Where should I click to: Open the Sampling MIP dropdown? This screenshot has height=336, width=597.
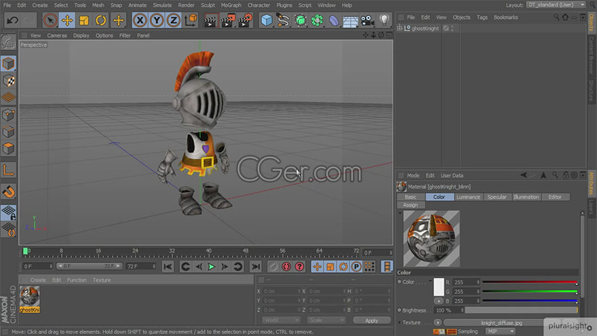pos(500,331)
